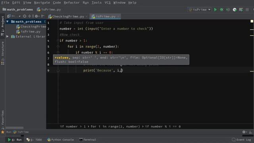Toggle code folding at line 4
The image size is (254, 143).
[58, 41]
